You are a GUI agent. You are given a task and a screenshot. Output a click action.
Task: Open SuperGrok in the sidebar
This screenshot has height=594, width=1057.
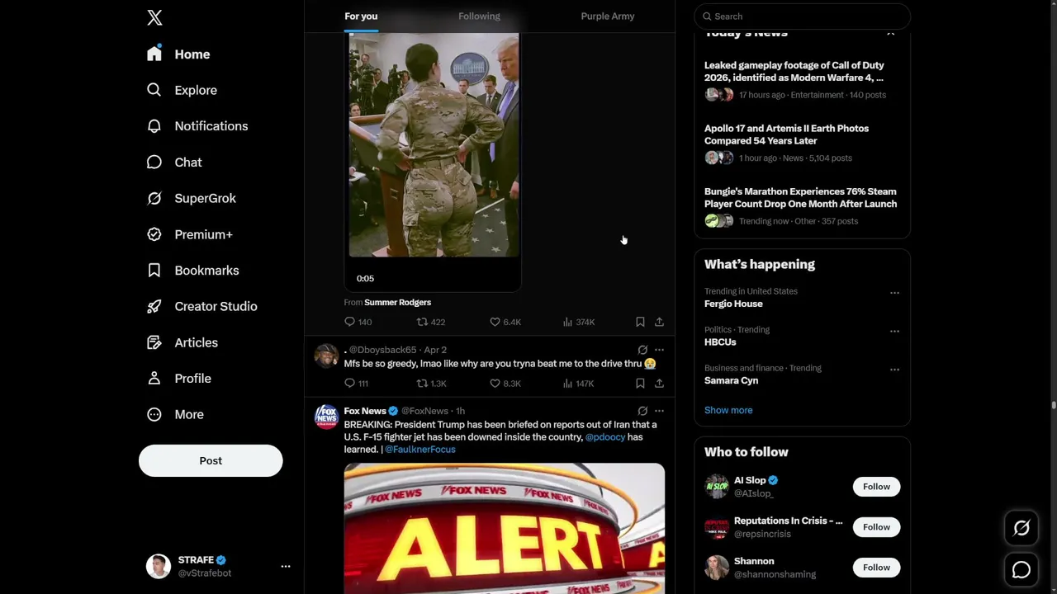192,198
